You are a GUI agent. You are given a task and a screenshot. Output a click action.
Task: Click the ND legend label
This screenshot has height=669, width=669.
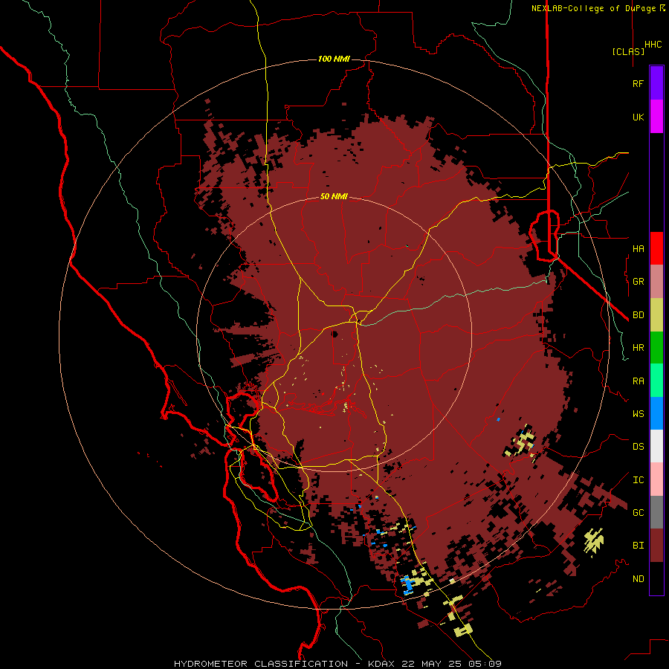(x=638, y=579)
